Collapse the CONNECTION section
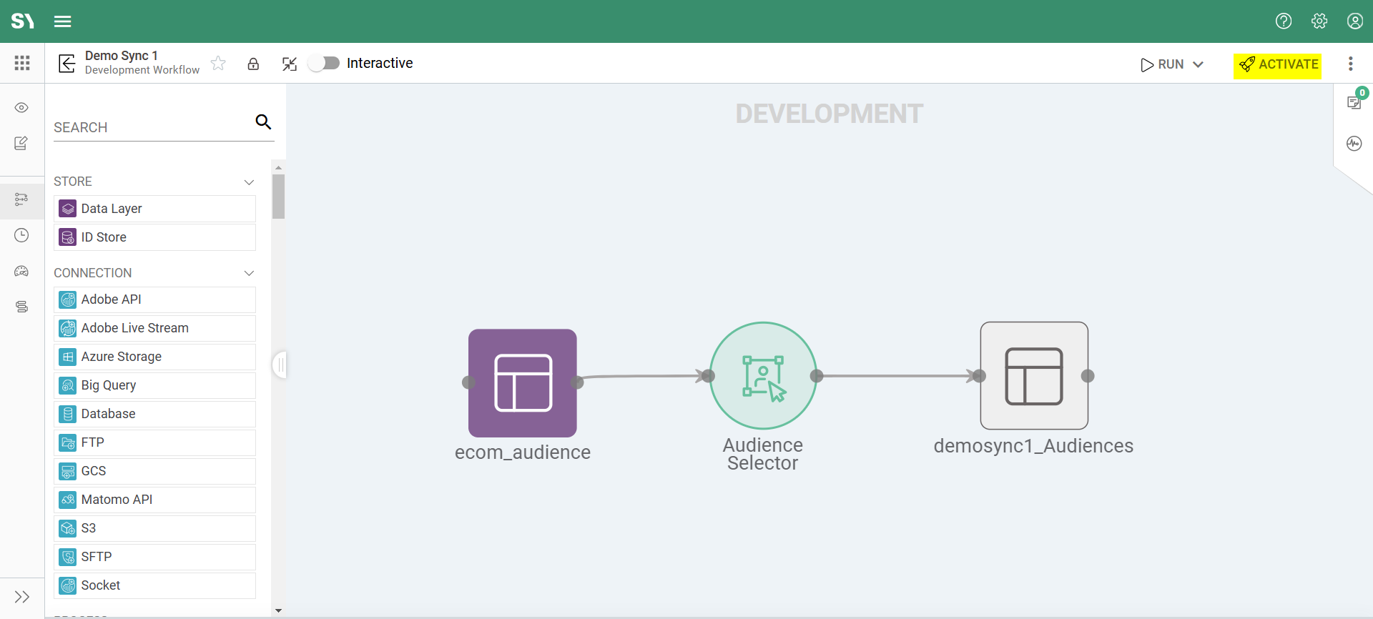This screenshot has width=1373, height=619. click(x=249, y=273)
